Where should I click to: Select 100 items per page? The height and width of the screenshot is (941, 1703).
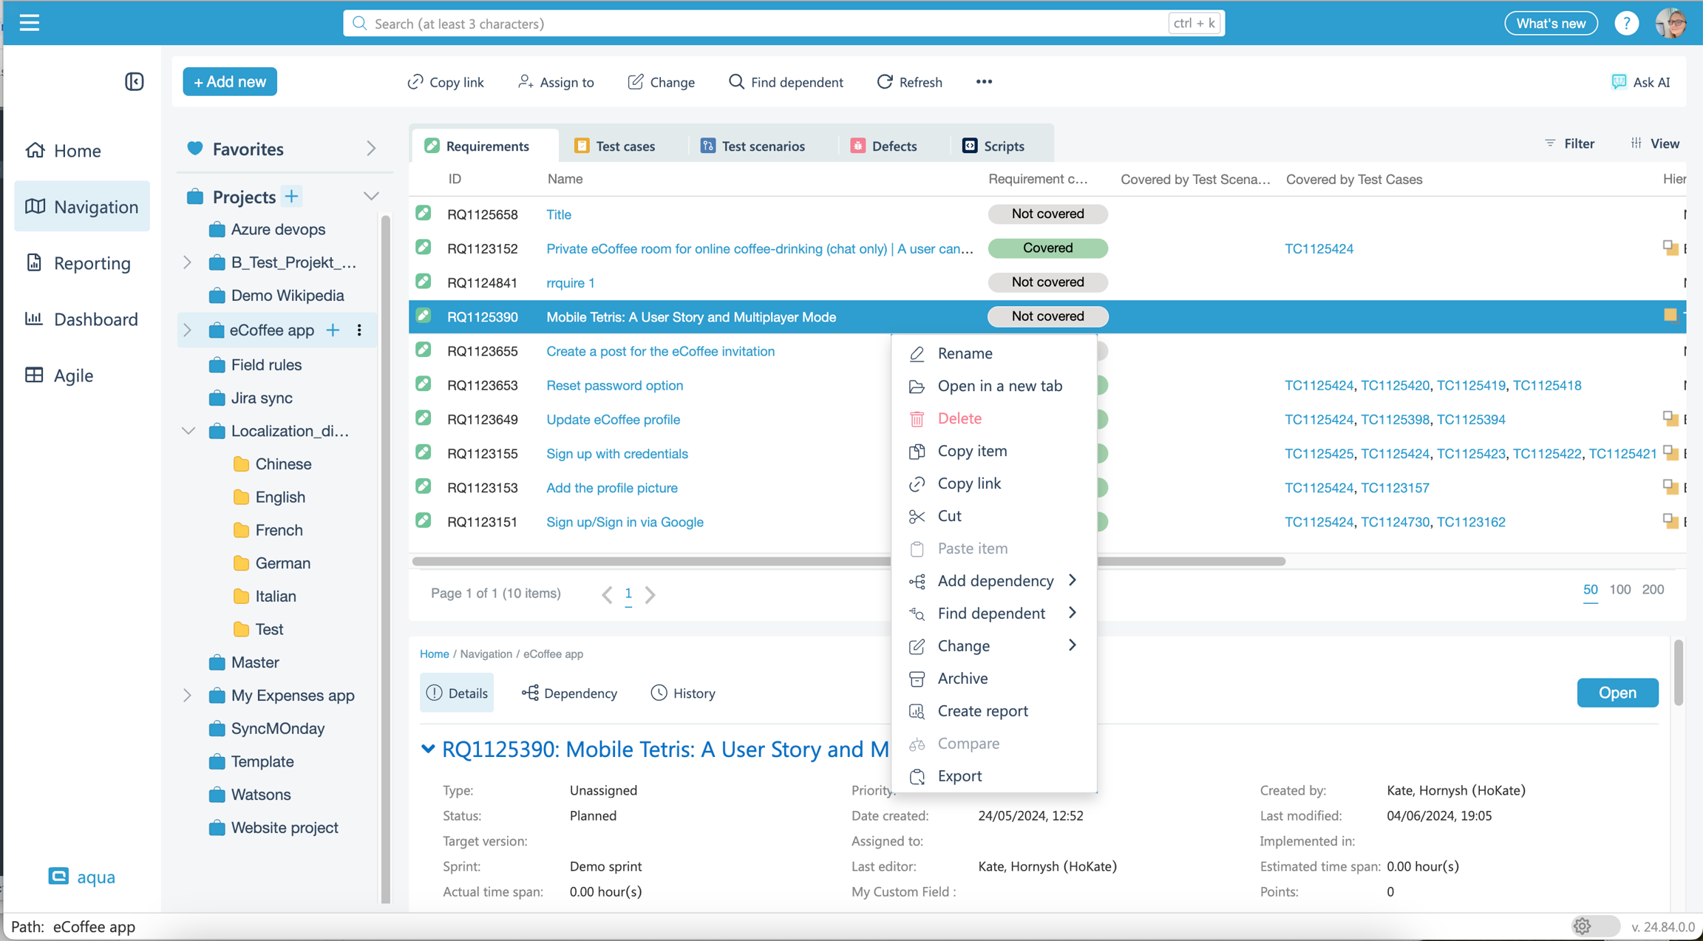click(x=1619, y=589)
